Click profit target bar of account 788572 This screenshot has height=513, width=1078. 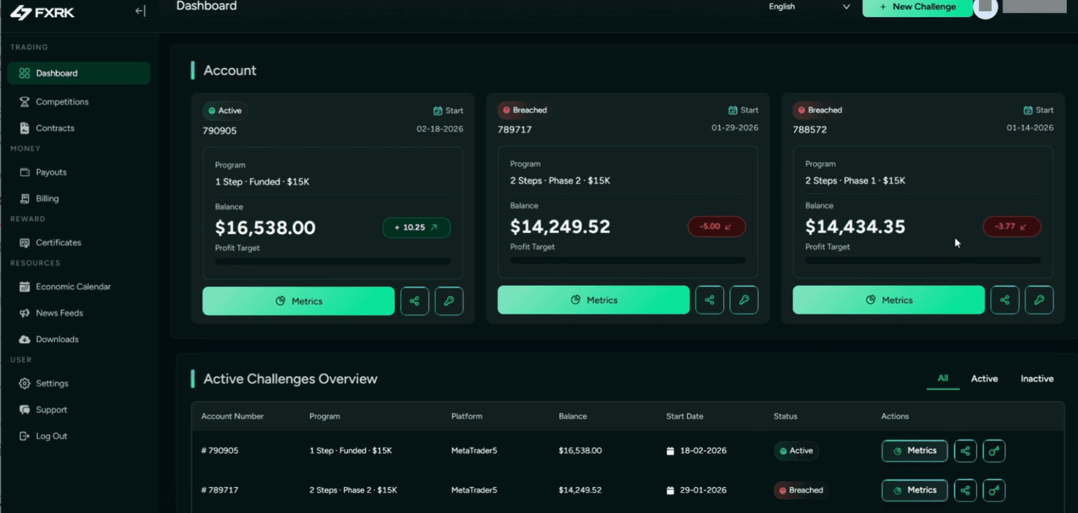(x=923, y=260)
